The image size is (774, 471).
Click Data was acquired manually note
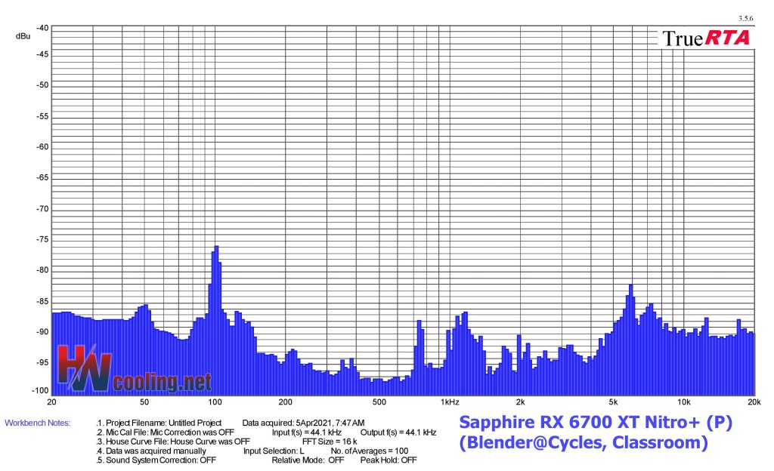[151, 451]
